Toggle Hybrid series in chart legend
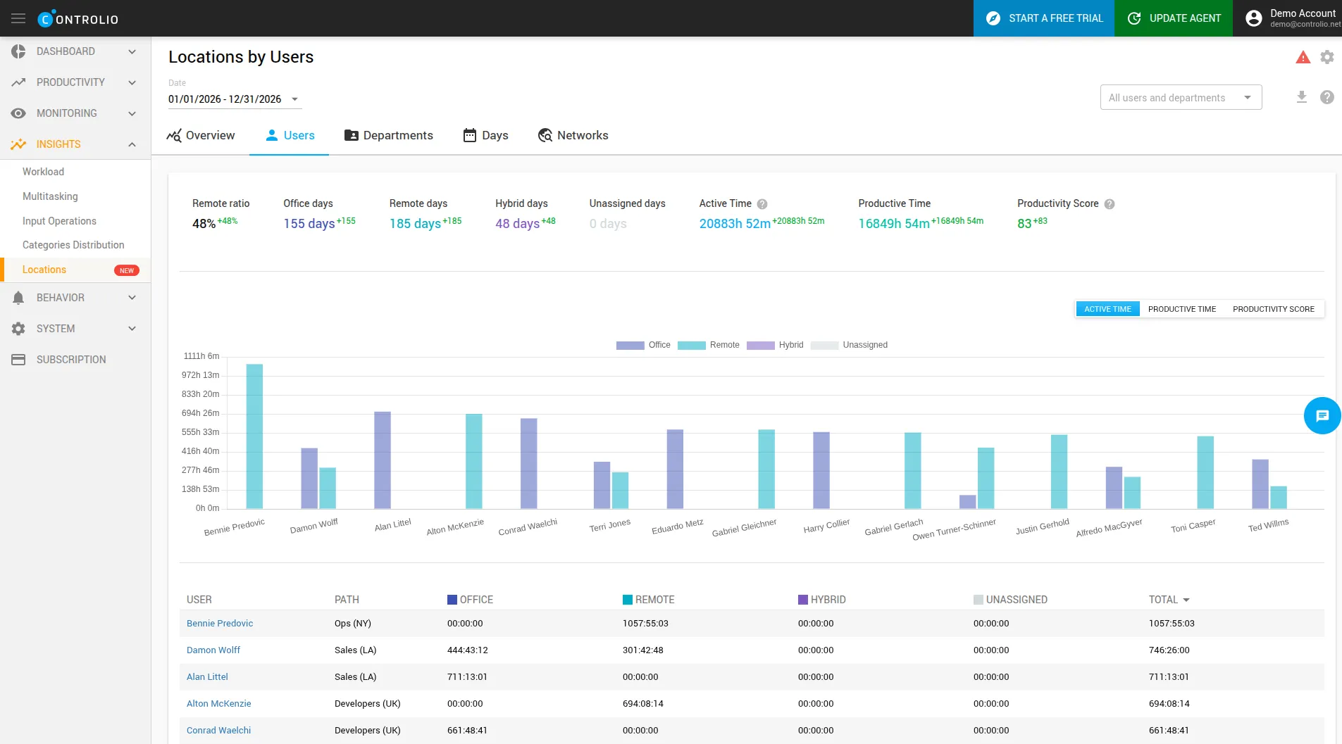1342x744 pixels. (775, 345)
